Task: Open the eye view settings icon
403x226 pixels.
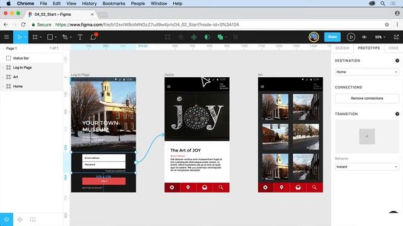Action: pos(364,37)
